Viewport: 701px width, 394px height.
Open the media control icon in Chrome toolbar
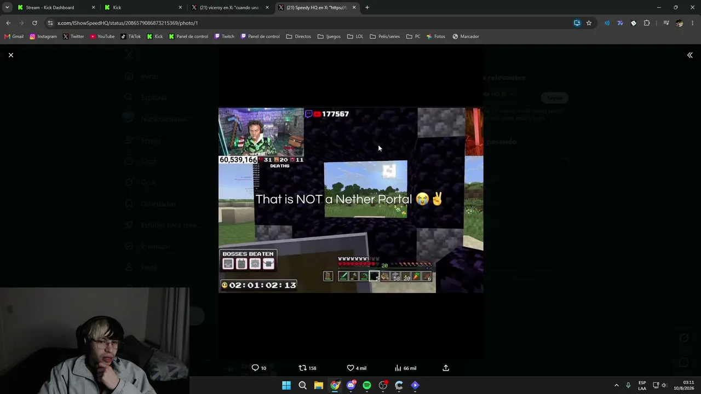coord(666,23)
